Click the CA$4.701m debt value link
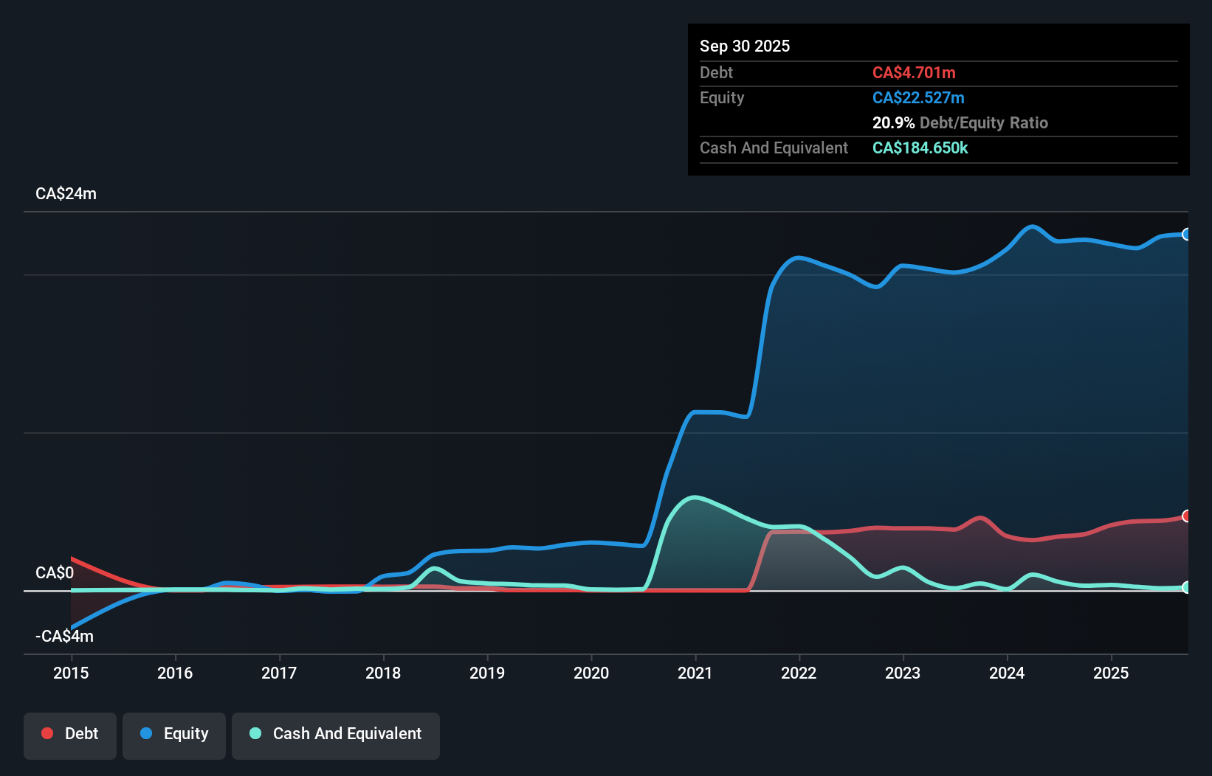Viewport: 1212px width, 776px height. pyautogui.click(x=914, y=73)
